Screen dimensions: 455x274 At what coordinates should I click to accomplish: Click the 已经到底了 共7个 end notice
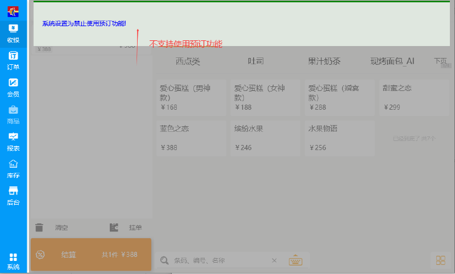pos(414,139)
